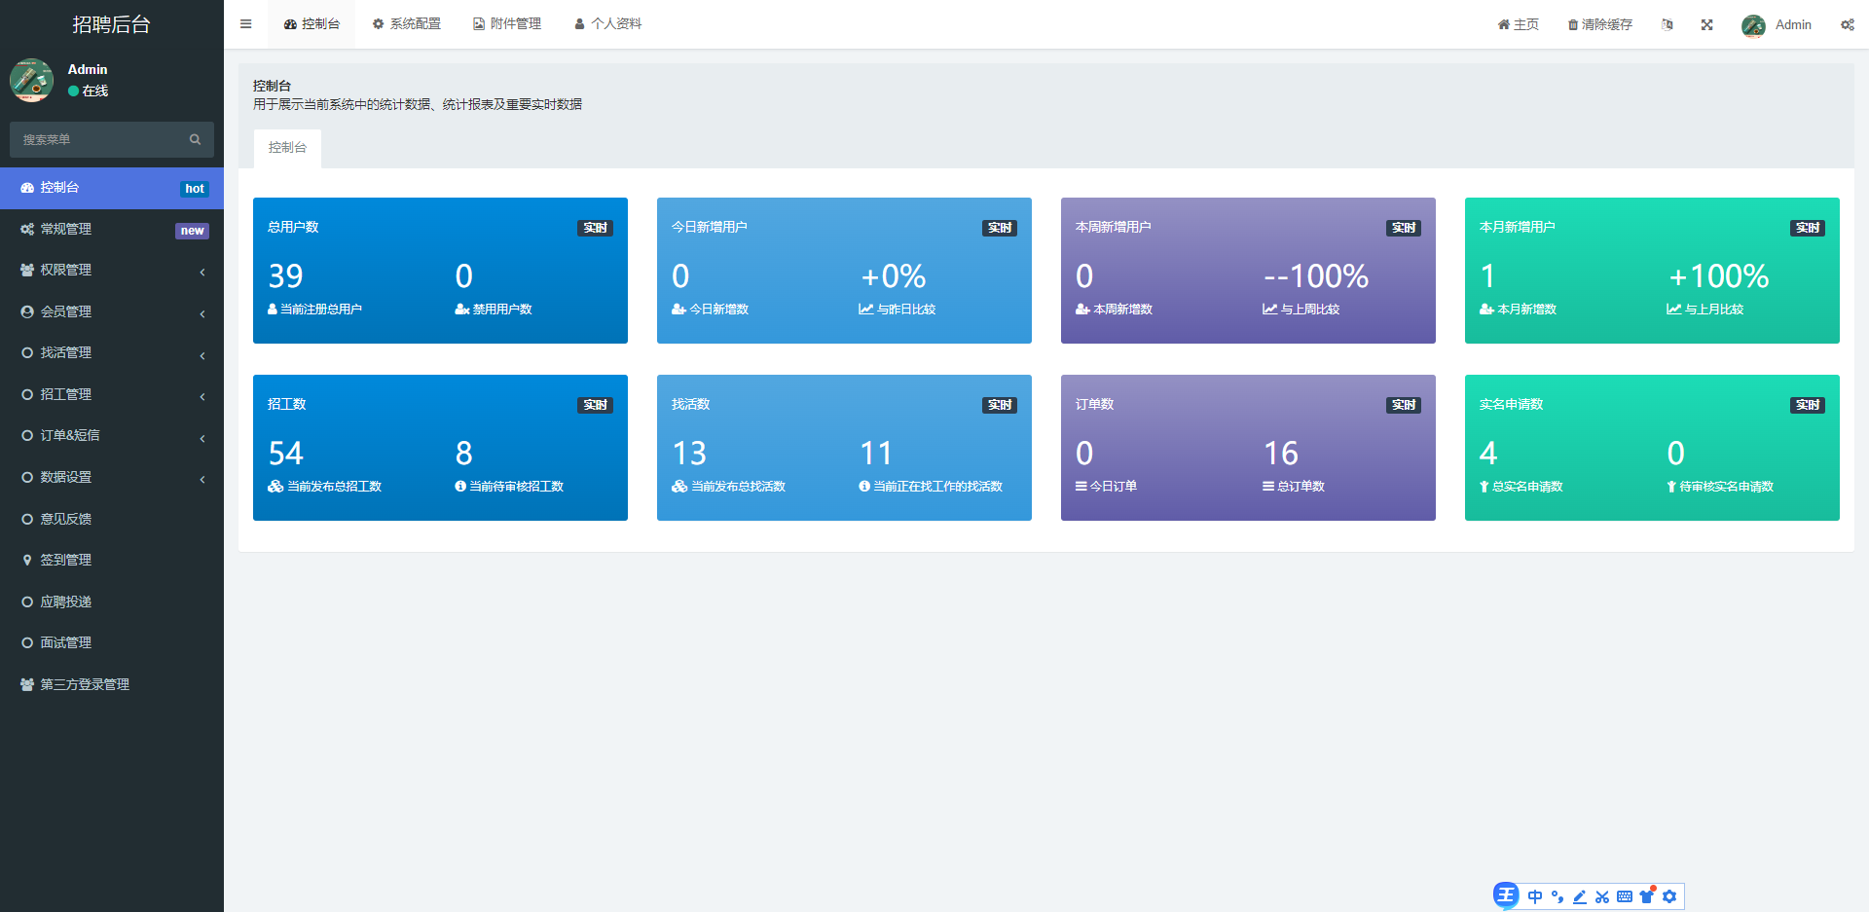Image resolution: width=1869 pixels, height=912 pixels.
Task: Open 签到管理 in the sidebar
Action: [x=112, y=561]
